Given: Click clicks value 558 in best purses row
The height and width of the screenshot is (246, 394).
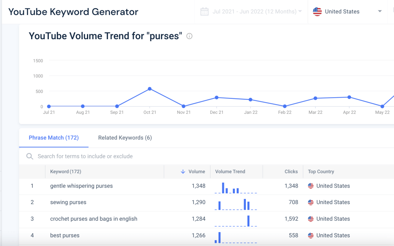Looking at the screenshot, I should 294,236.
